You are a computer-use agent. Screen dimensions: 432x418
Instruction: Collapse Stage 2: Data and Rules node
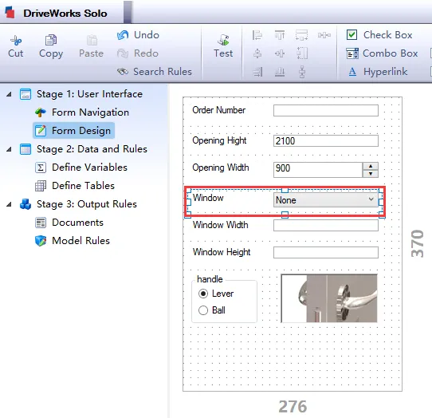[9, 149]
